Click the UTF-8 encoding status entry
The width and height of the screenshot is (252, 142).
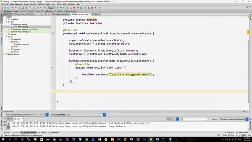231,135
